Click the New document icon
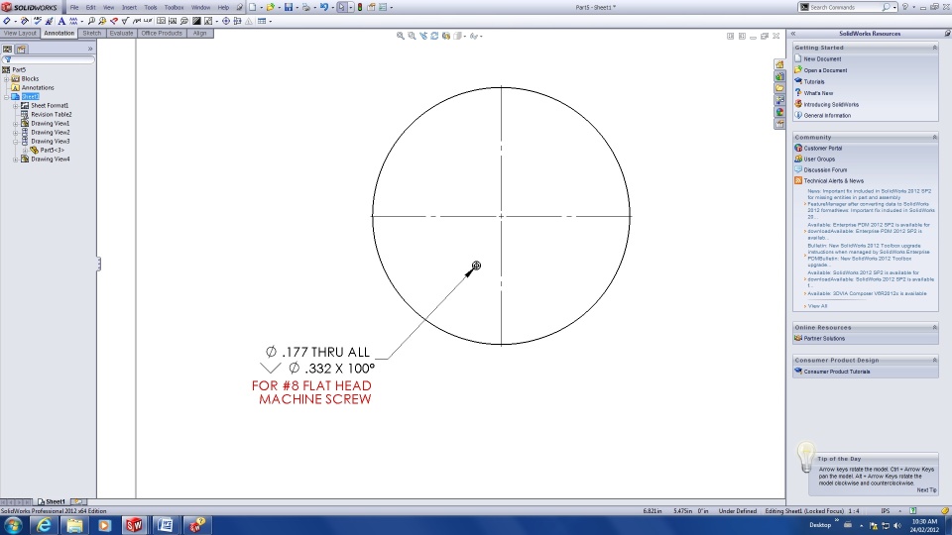 [253, 7]
